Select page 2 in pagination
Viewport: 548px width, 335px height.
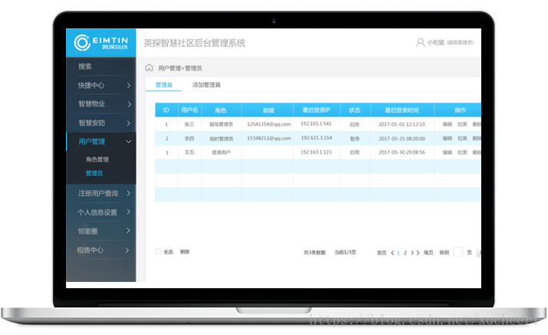point(405,252)
